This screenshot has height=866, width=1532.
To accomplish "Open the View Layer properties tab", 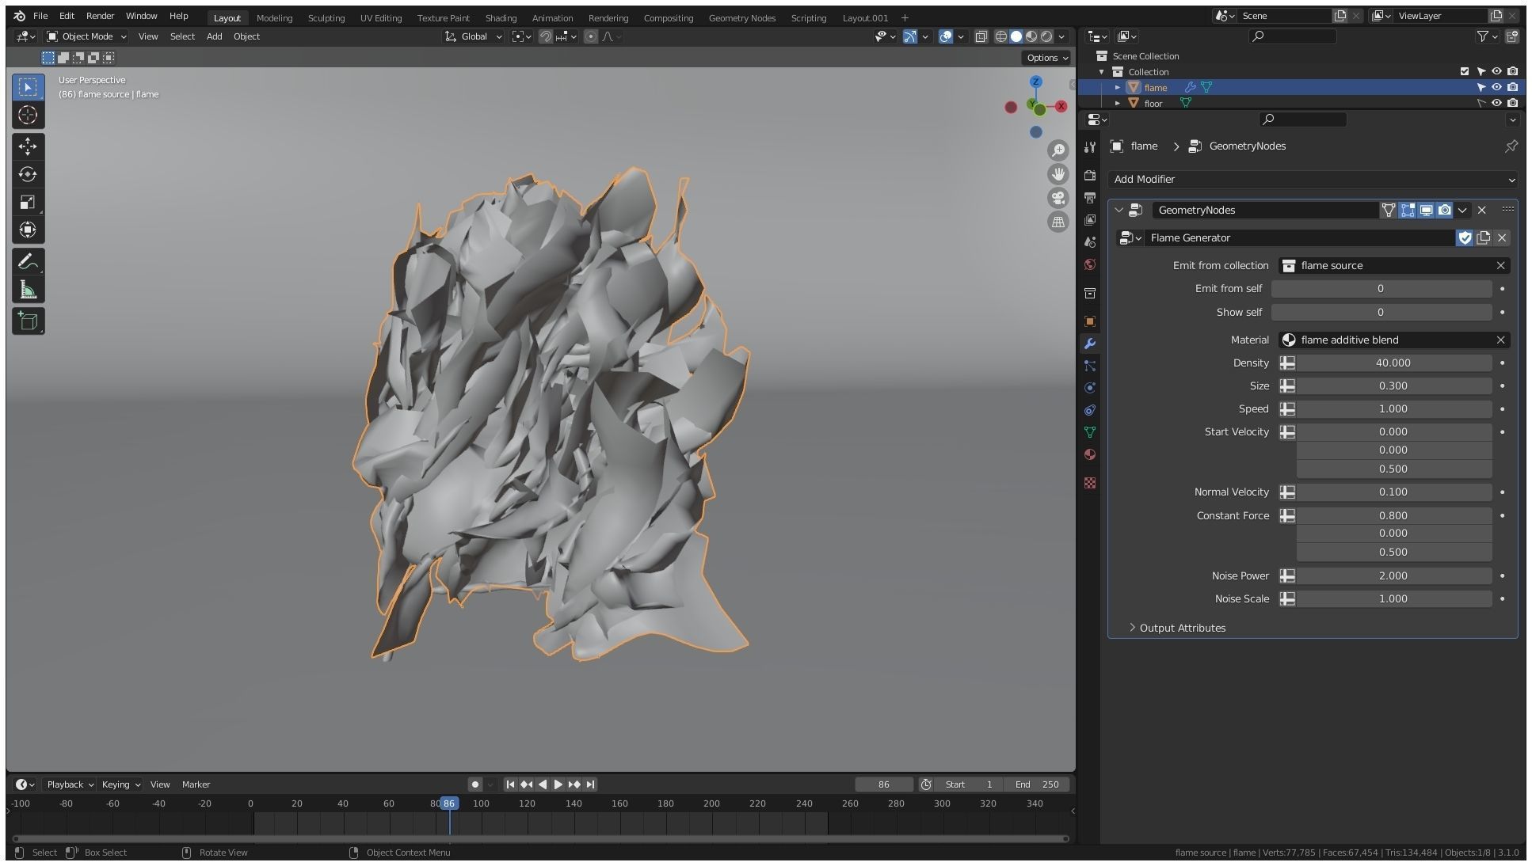I will tap(1090, 219).
